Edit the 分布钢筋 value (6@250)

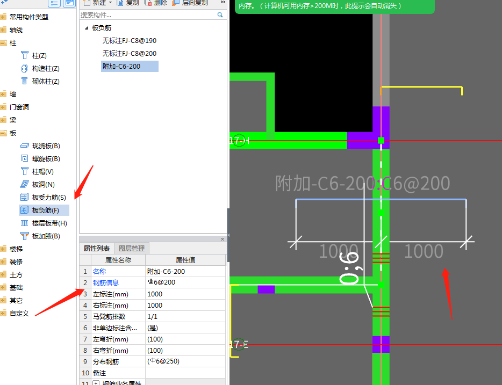(185, 362)
